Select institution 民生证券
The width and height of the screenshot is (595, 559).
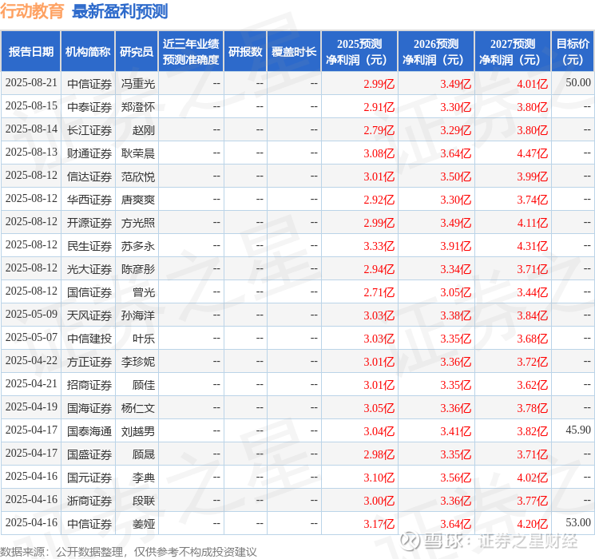pos(89,246)
